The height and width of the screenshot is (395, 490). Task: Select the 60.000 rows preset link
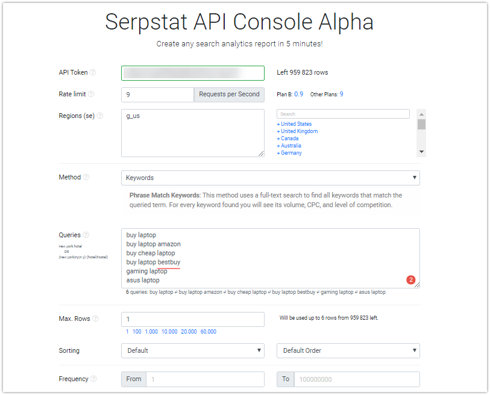click(208, 332)
